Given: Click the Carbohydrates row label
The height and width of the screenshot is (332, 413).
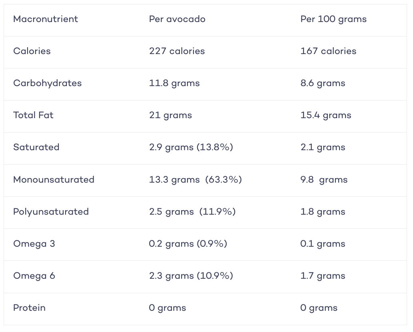Looking at the screenshot, I should (x=48, y=83).
